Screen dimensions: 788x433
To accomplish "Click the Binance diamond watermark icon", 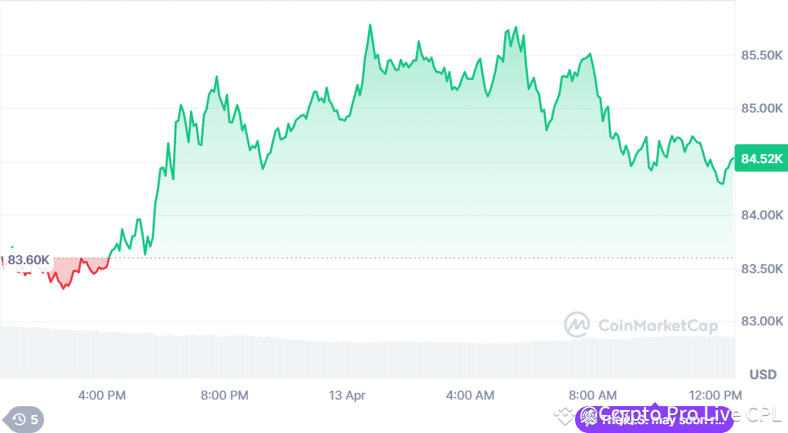I will pos(564,417).
